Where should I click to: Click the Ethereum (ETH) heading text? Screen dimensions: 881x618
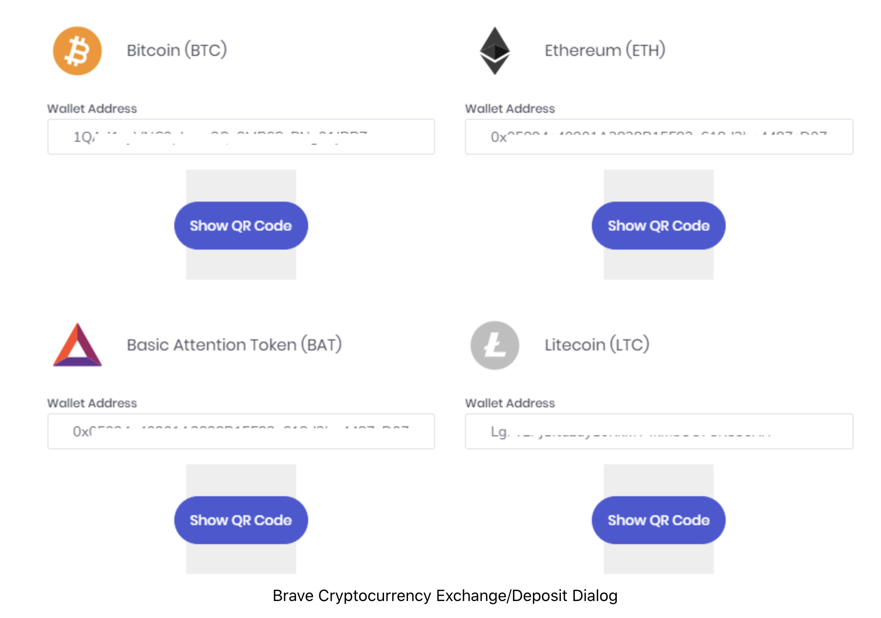click(605, 50)
